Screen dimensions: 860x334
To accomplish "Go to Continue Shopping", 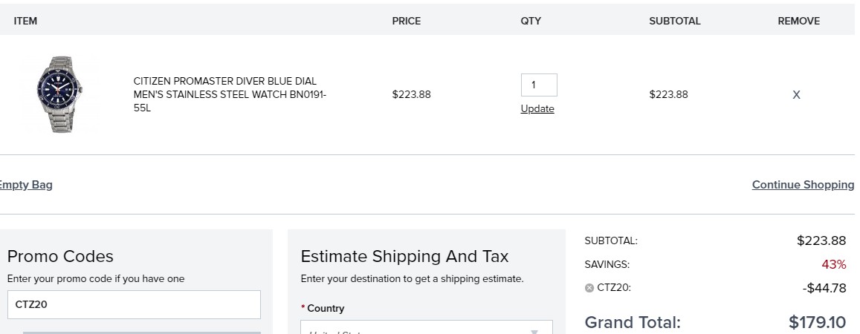I will coord(803,185).
